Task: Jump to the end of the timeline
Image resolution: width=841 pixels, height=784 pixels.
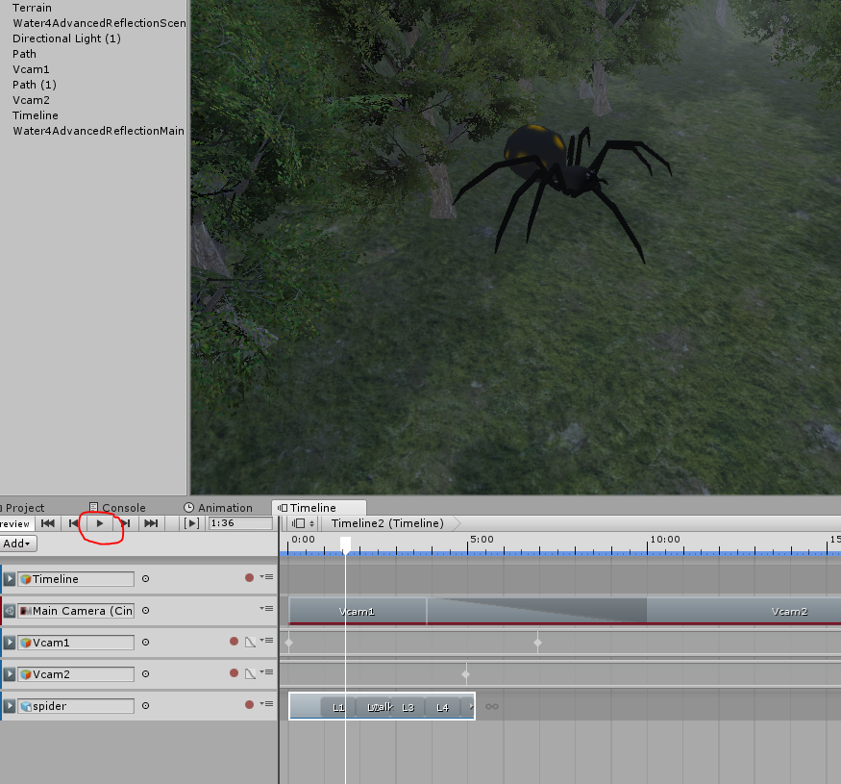Action: point(151,523)
